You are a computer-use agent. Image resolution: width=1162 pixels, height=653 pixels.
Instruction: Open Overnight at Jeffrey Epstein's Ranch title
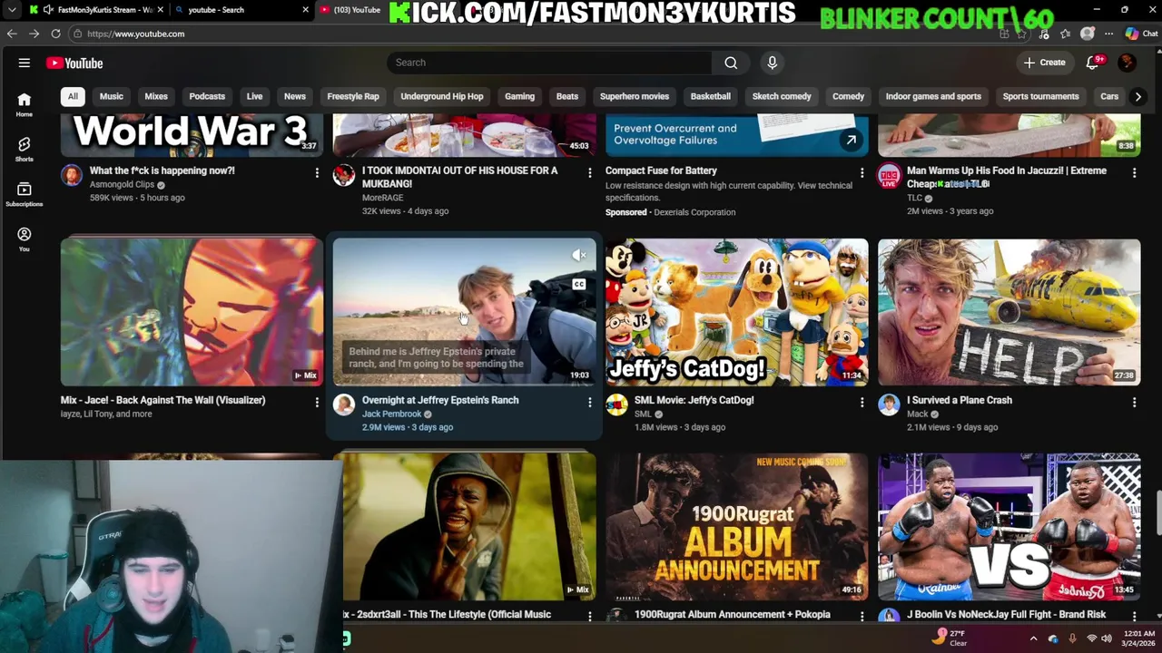coord(440,400)
